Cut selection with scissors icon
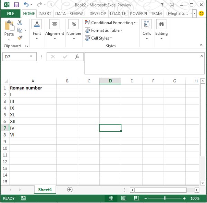 [x=20, y=22]
